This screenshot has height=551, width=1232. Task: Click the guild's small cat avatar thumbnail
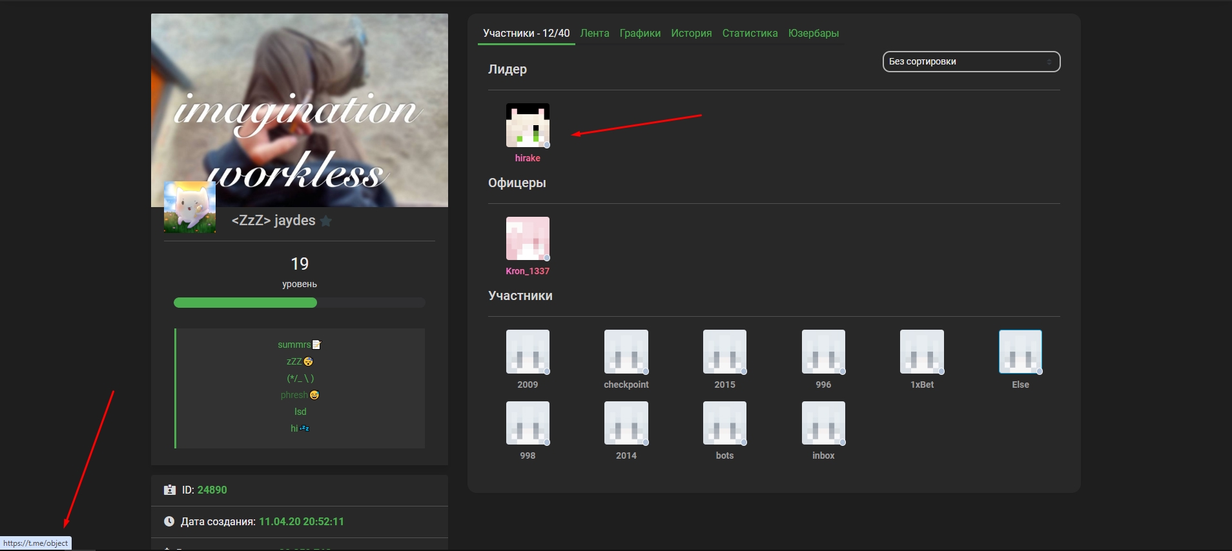click(x=190, y=207)
